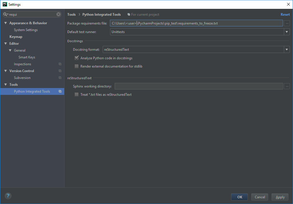The width and height of the screenshot is (293, 204).
Task: Click the project icon beside Python Integrated Tools
Action: pos(60,91)
